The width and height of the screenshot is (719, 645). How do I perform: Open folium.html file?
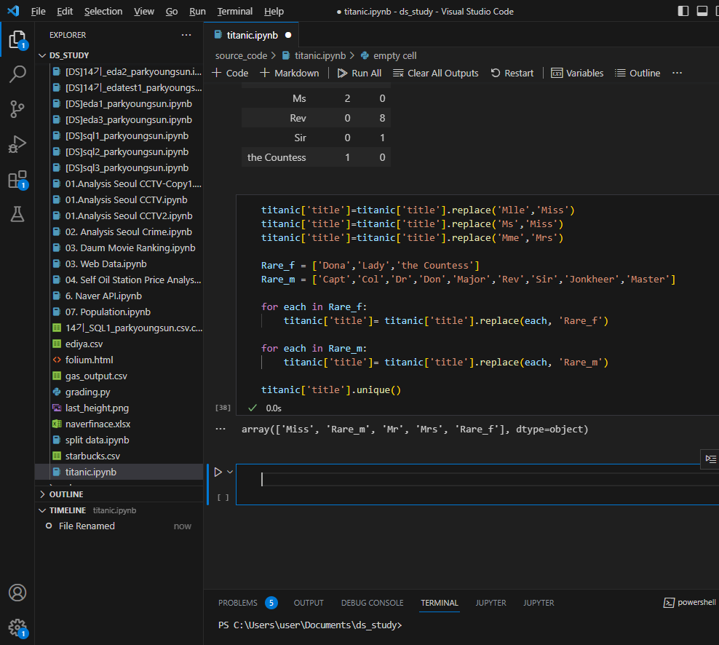tap(89, 360)
